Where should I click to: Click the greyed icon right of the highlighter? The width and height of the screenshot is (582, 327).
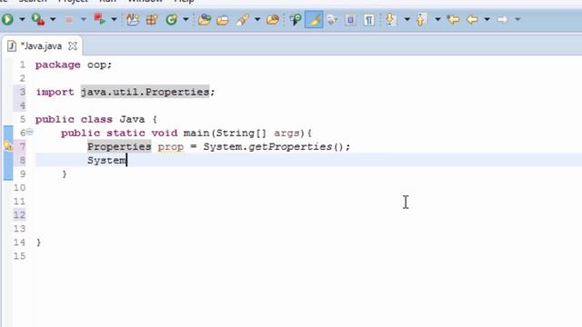[332, 20]
